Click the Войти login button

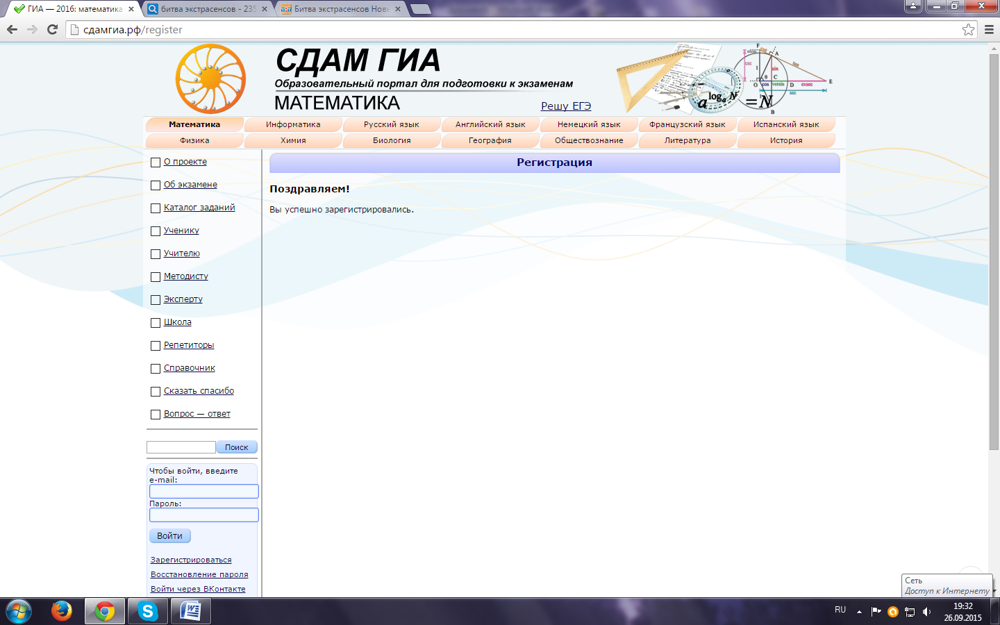[x=169, y=535]
